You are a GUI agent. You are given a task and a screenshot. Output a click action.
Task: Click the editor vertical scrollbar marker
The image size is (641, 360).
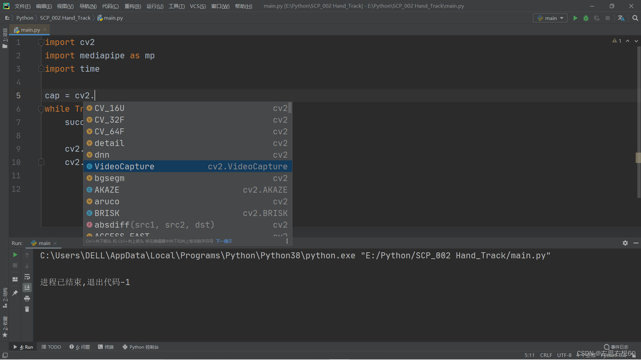tap(638, 157)
